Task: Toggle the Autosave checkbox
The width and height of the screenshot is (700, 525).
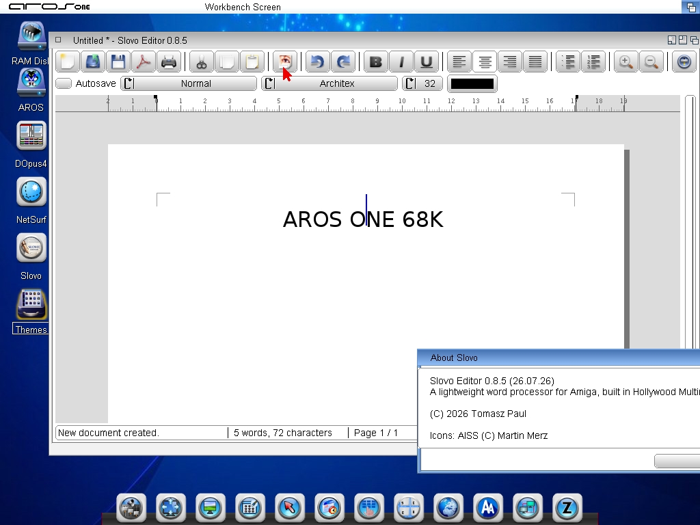Action: [x=64, y=83]
